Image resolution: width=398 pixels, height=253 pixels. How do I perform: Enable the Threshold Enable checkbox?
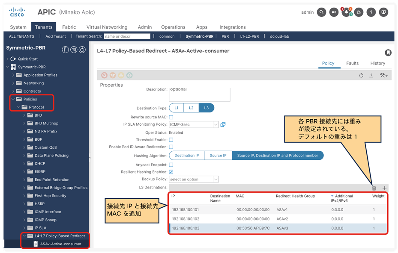tap(171, 140)
